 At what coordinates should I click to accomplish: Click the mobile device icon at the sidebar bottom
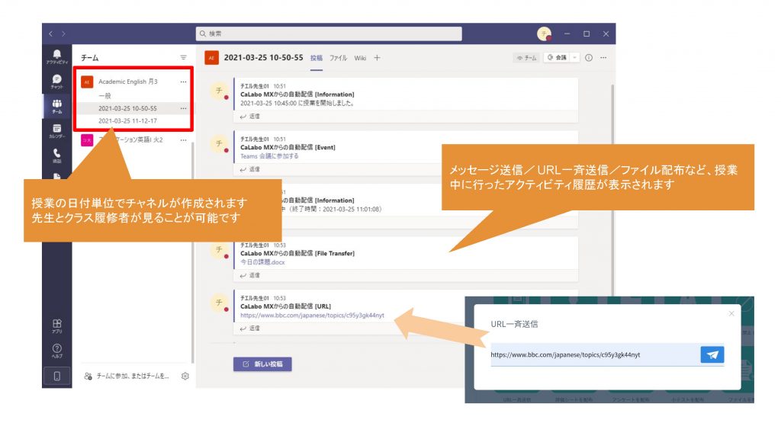click(x=56, y=377)
